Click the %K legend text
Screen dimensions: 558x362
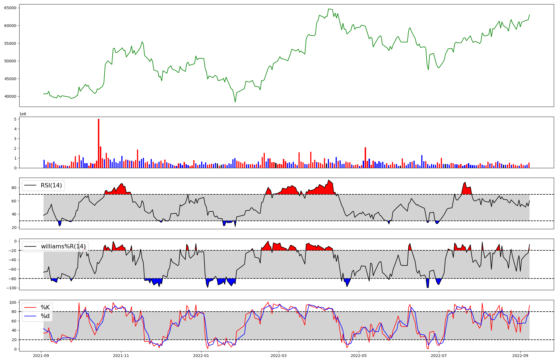(x=45, y=307)
